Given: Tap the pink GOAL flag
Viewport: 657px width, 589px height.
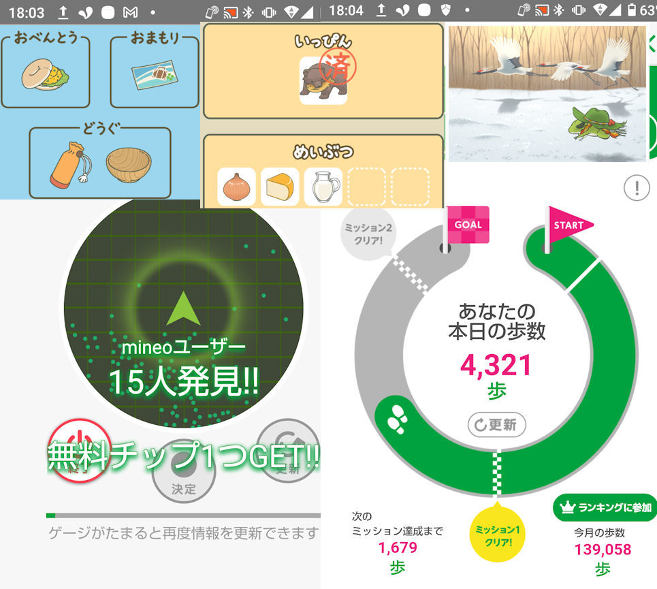Looking at the screenshot, I should (x=468, y=225).
